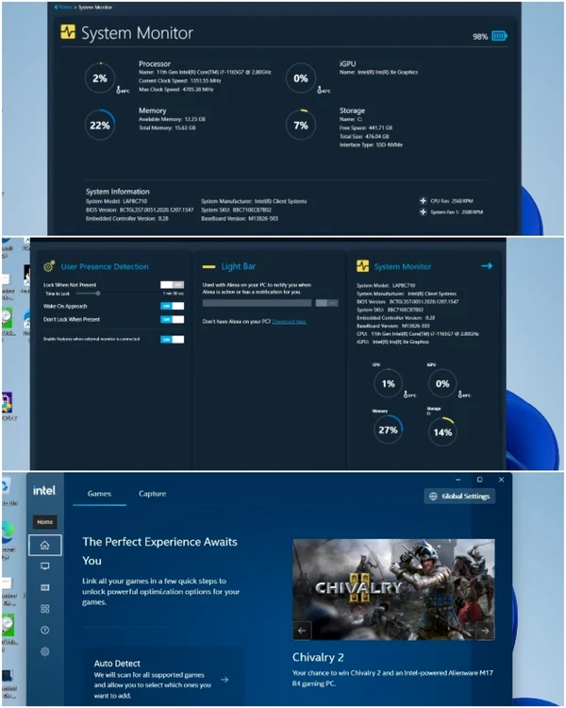Click the System Monitor heartbeat icon in page header
This screenshot has height=708, width=566.
pyautogui.click(x=68, y=32)
